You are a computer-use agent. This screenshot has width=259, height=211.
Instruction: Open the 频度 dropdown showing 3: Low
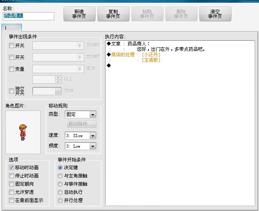coord(80,146)
